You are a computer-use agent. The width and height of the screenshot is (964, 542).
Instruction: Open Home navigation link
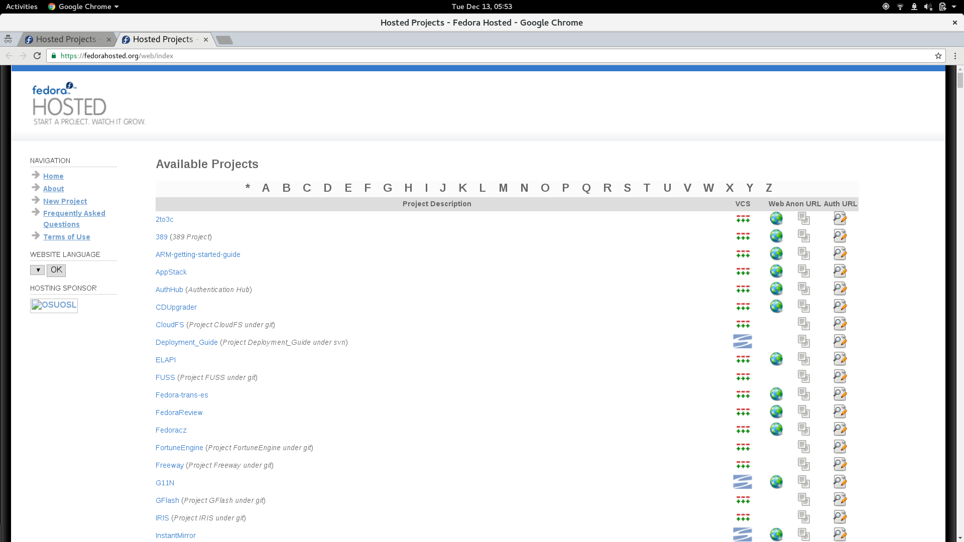coord(53,176)
